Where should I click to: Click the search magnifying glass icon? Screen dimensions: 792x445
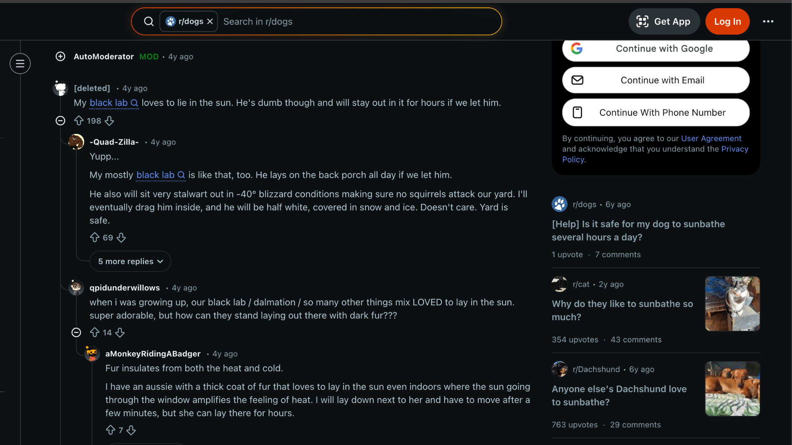[149, 21]
